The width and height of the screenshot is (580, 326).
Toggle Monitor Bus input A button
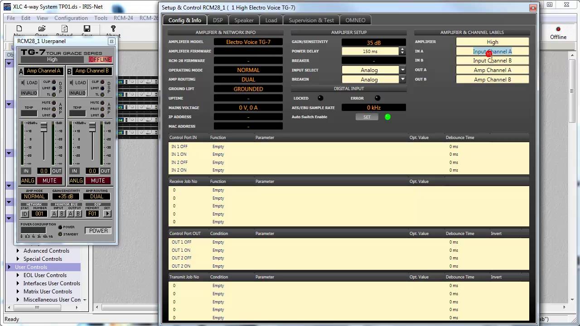54,214
